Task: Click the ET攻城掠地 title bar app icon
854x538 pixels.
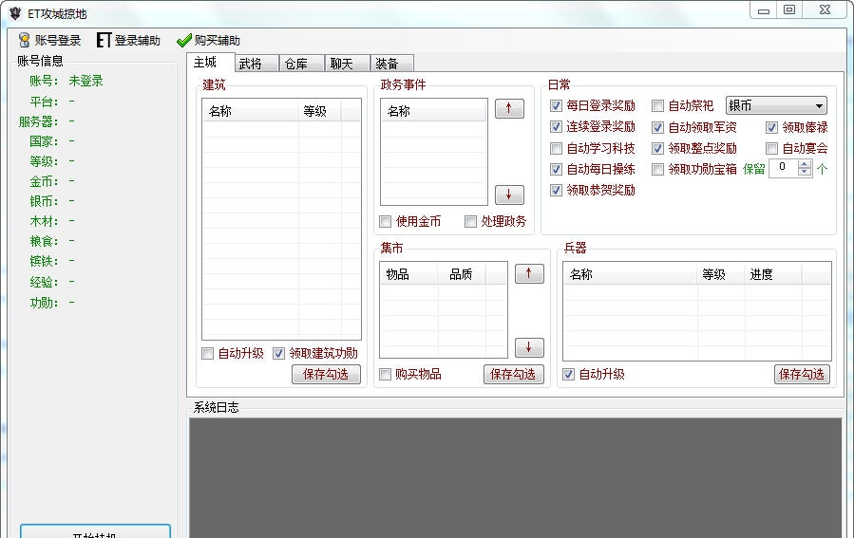Action: tap(14, 13)
